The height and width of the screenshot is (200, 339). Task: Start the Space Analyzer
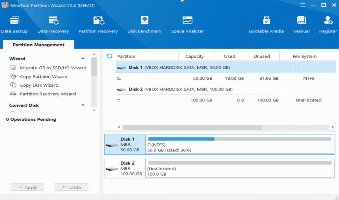[187, 24]
